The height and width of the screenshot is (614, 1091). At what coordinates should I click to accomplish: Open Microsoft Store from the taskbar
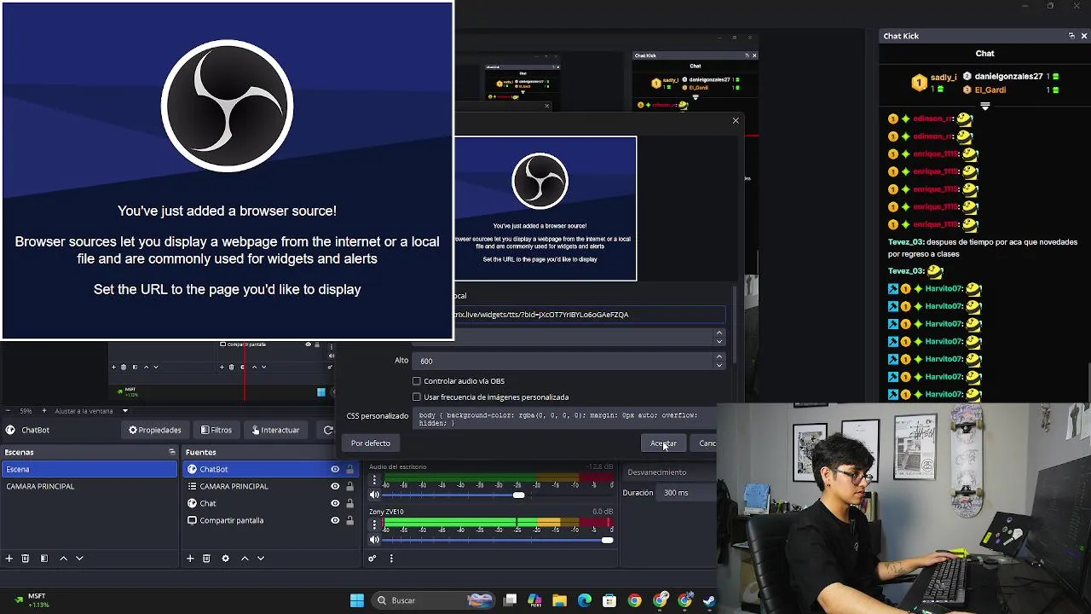609,600
